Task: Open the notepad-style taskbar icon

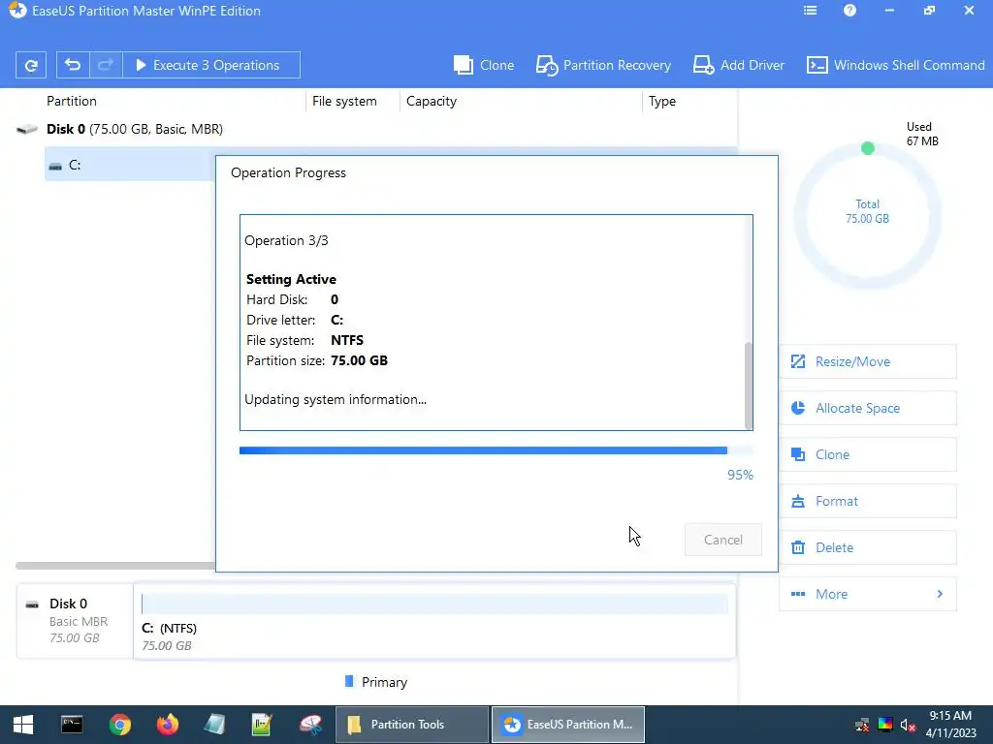Action: click(214, 725)
